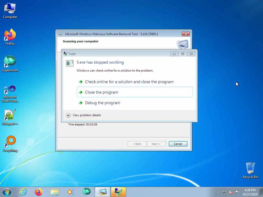Click the Removal Tool title bar icon
This screenshot has width=263, height=197.
60,34
